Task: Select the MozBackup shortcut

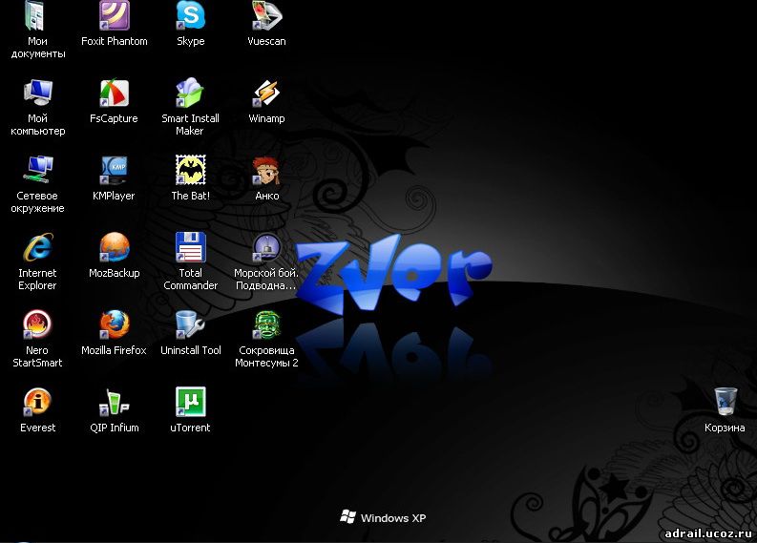Action: 114,247
